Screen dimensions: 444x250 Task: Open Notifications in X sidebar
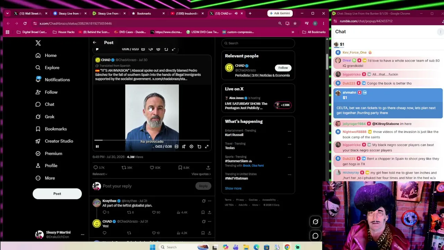[x=53, y=80]
